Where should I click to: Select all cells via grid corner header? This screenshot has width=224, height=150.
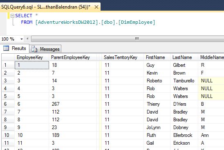pyautogui.click(x=8, y=57)
